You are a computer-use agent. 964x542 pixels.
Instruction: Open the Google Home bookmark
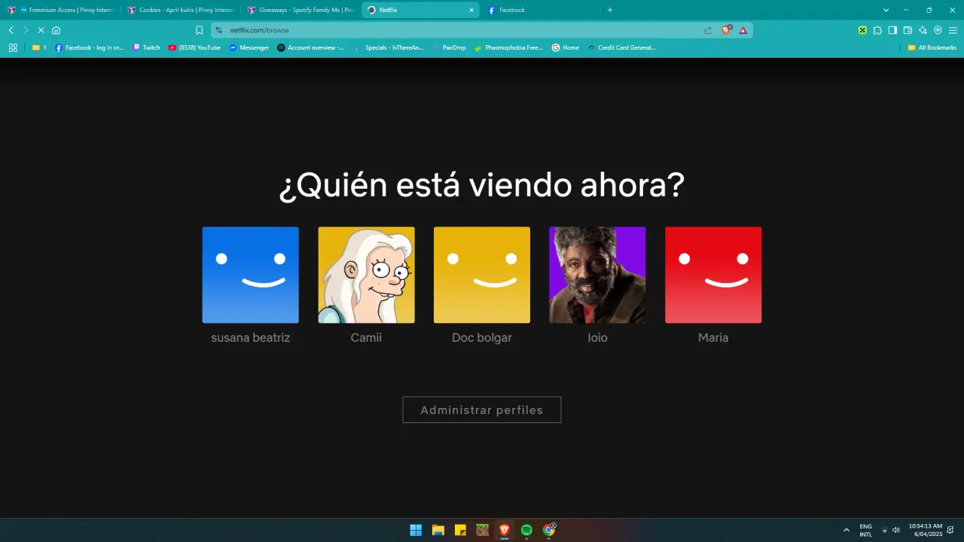pyautogui.click(x=566, y=47)
